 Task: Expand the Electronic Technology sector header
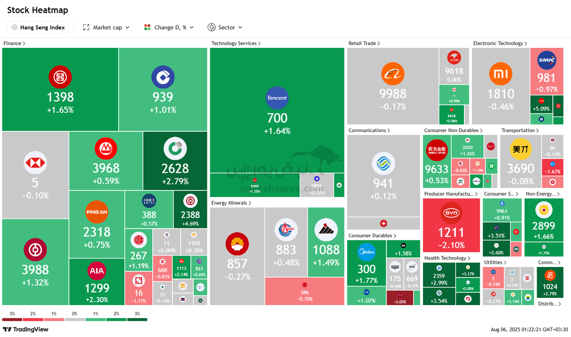point(500,43)
